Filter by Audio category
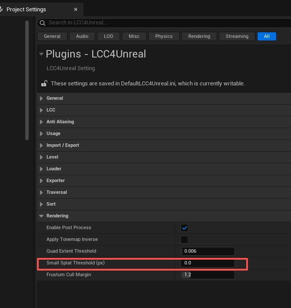 pos(82,36)
